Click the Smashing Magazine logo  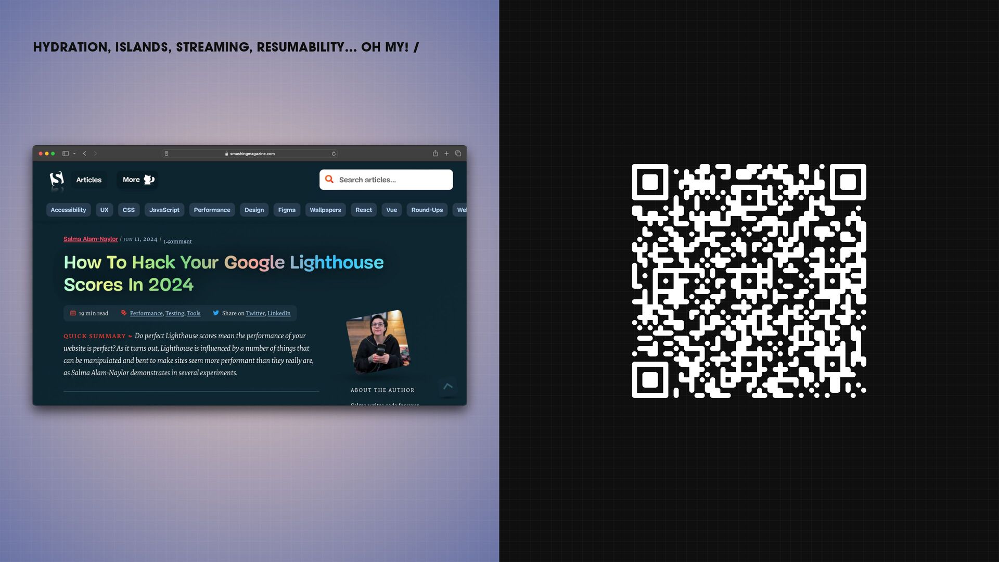57,180
